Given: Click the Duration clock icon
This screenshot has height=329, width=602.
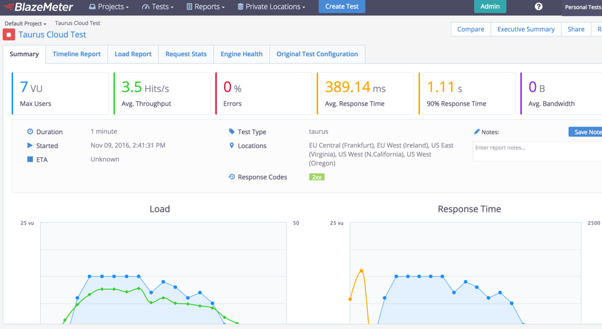Looking at the screenshot, I should [x=30, y=131].
